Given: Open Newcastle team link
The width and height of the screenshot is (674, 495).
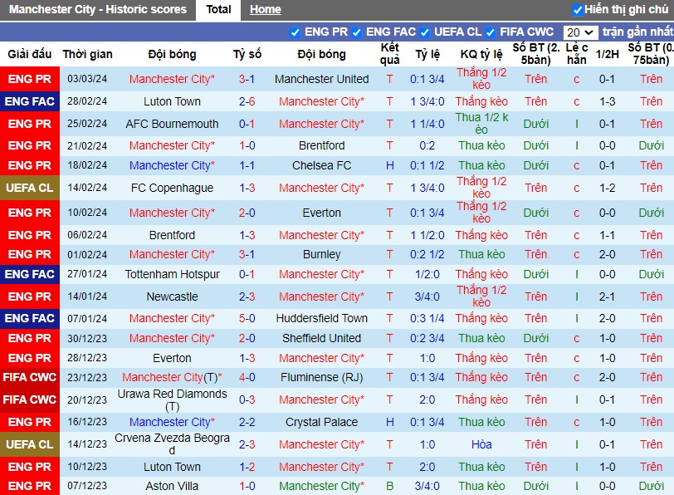Looking at the screenshot, I should (172, 297).
